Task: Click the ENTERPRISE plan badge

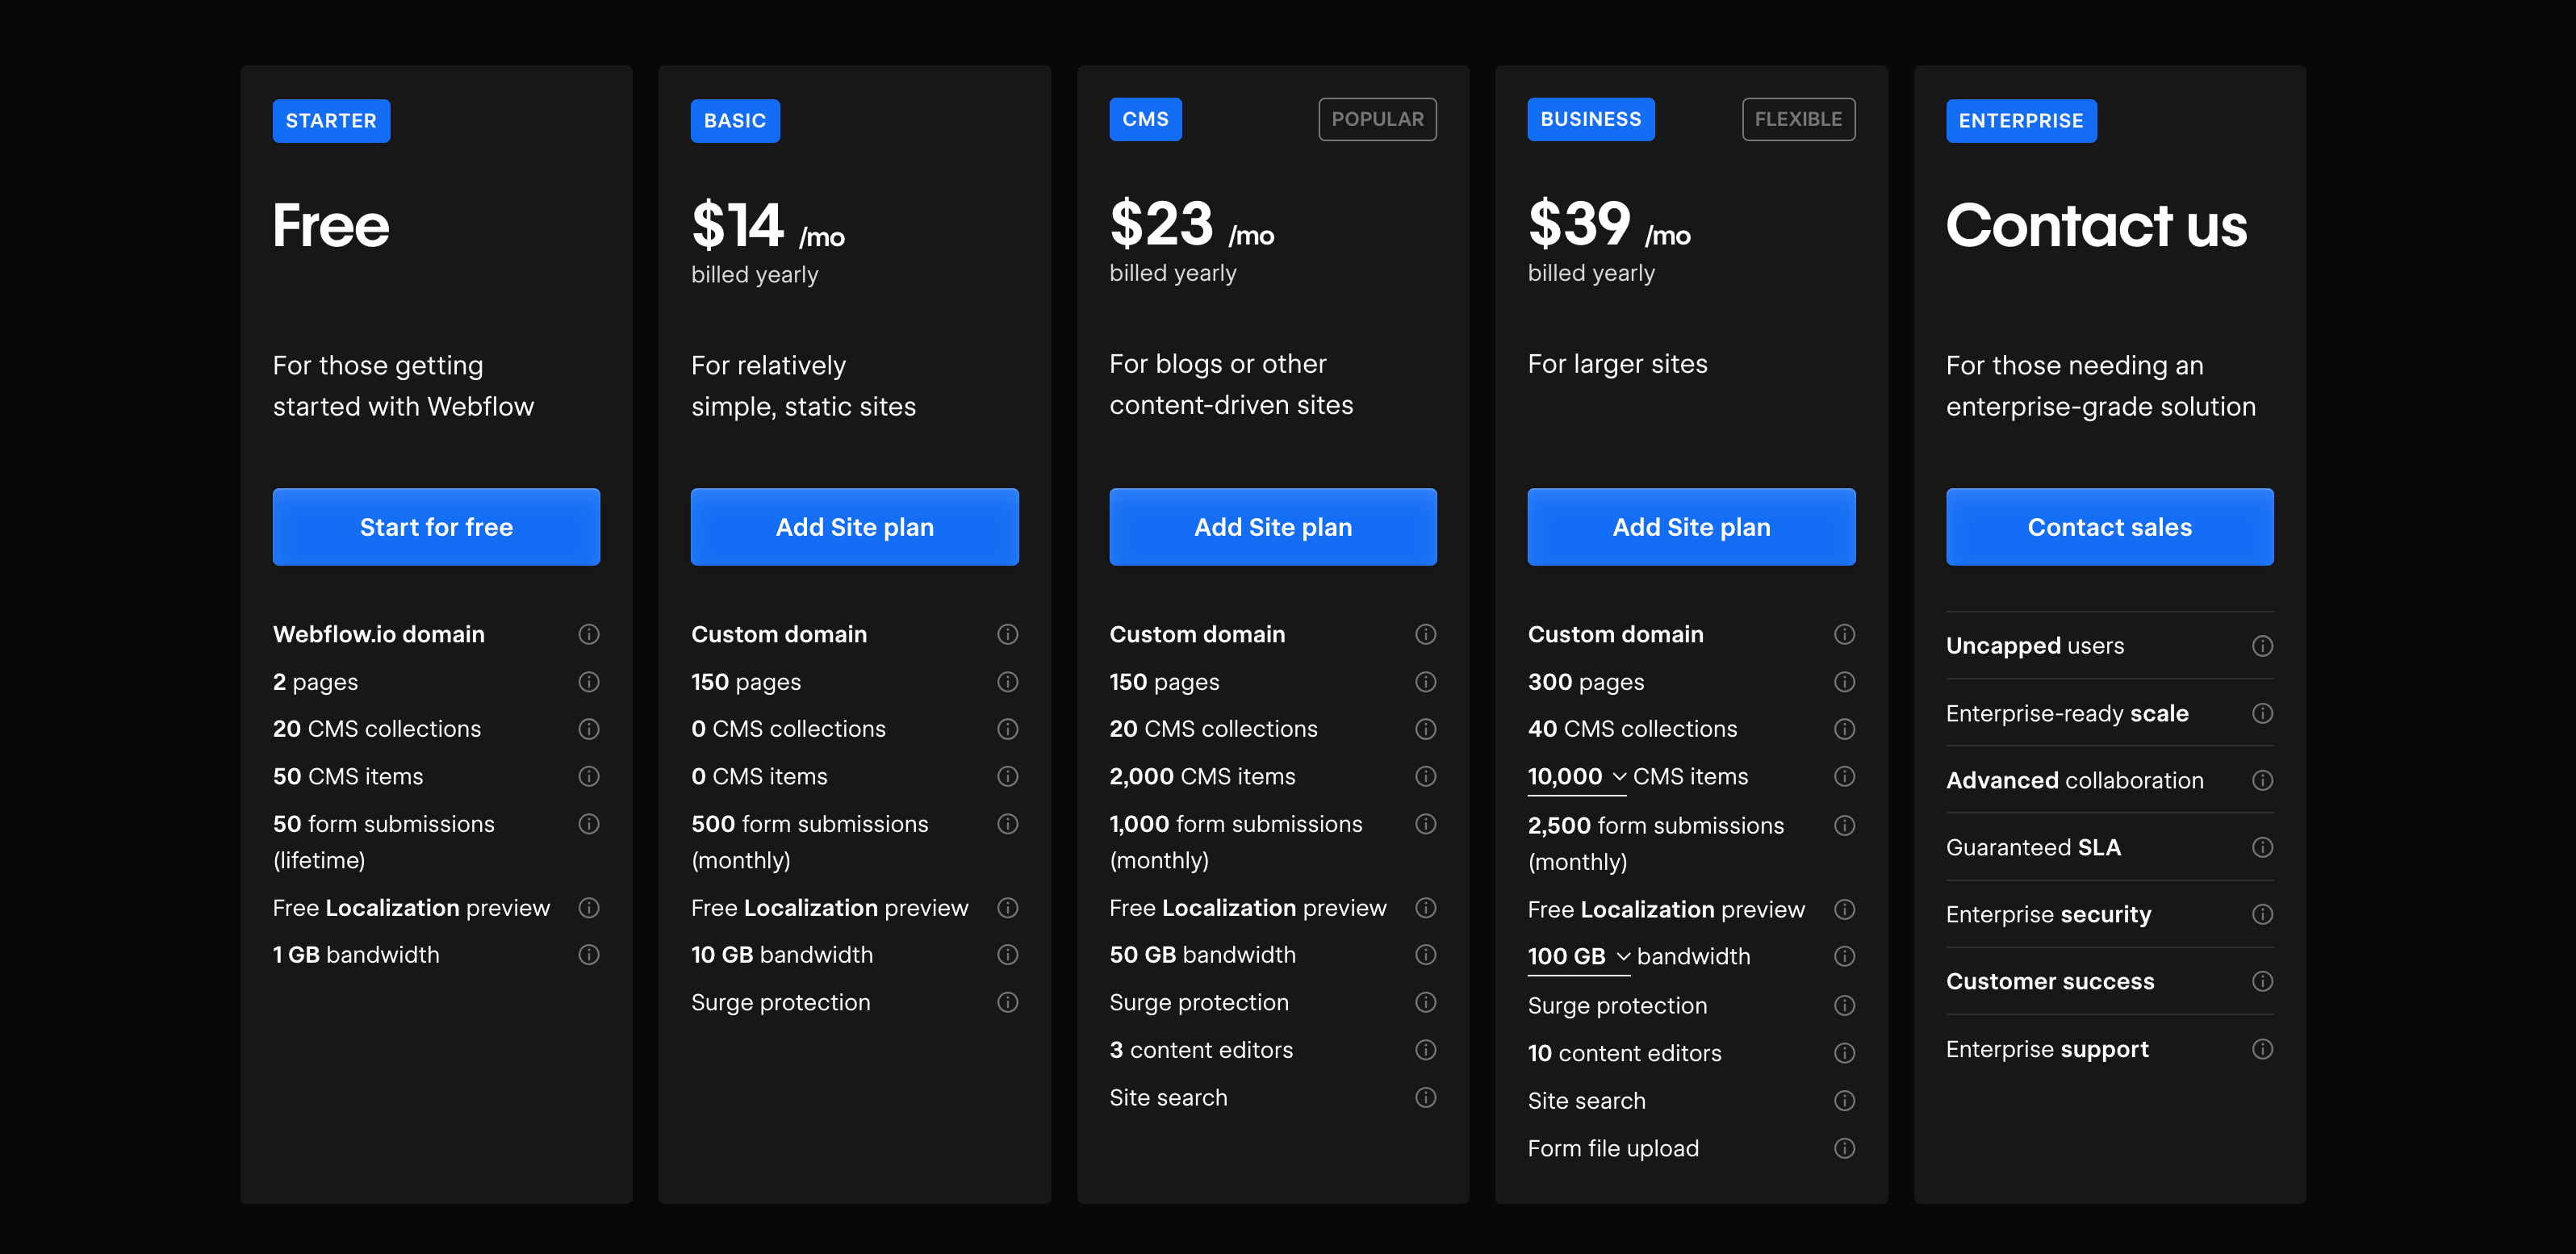Action: point(2021,121)
